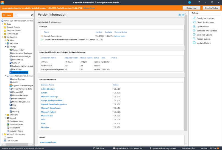Click the Check for Updates refresh icon

pos(194,22)
